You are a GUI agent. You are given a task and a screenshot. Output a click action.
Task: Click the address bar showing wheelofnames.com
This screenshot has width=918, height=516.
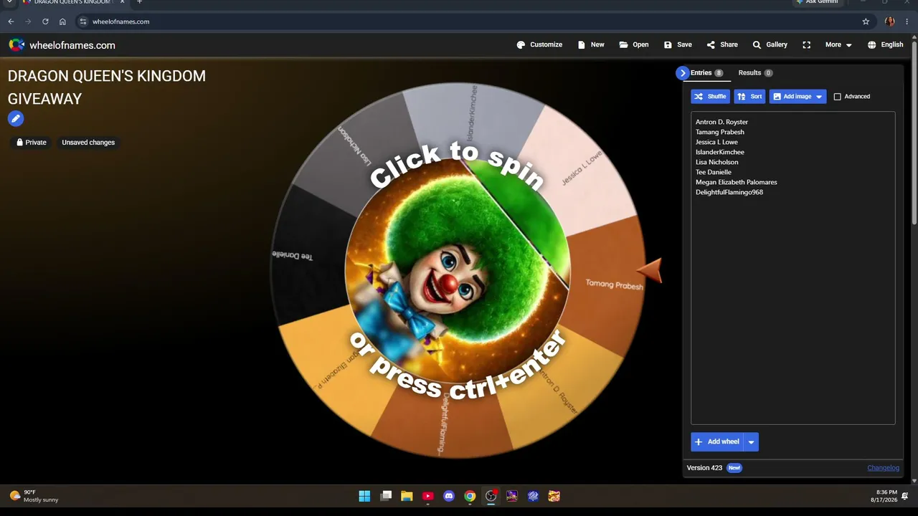[473, 21]
